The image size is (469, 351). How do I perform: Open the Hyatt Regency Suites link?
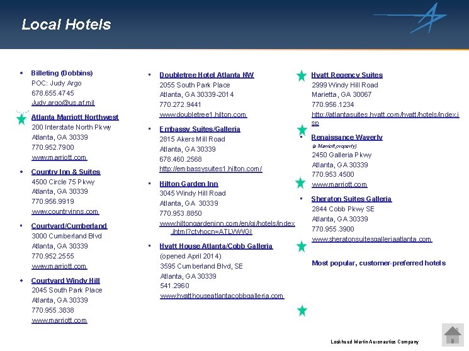tap(347, 75)
